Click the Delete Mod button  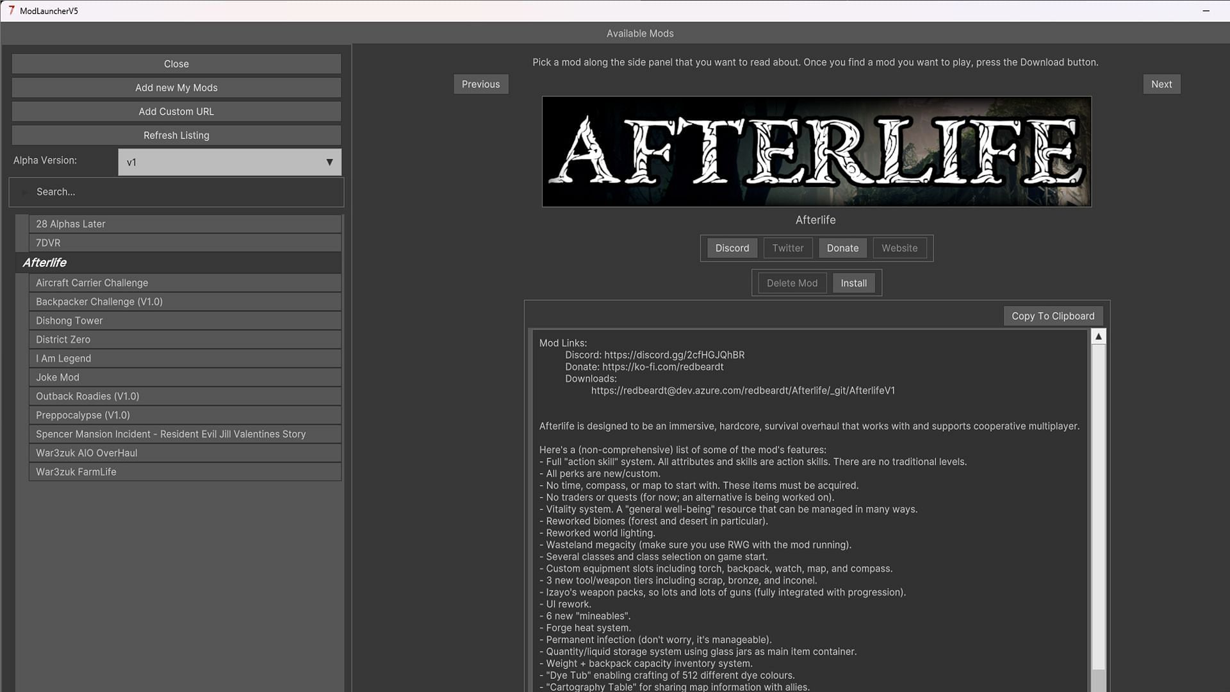(x=792, y=282)
